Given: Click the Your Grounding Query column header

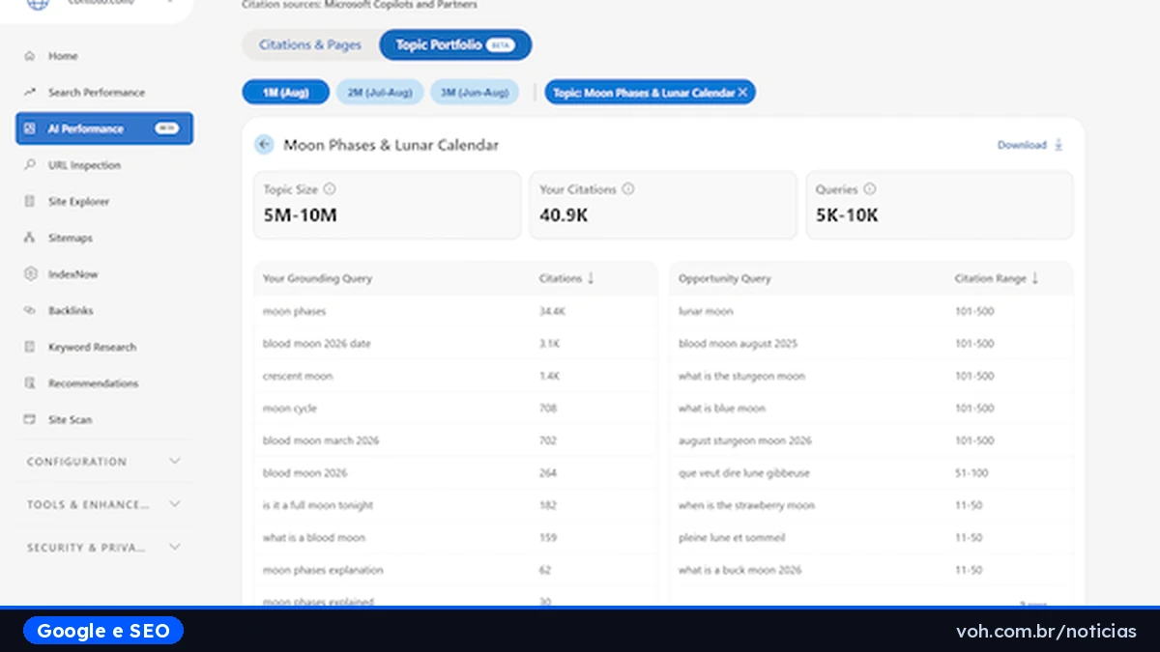Looking at the screenshot, I should tap(317, 278).
